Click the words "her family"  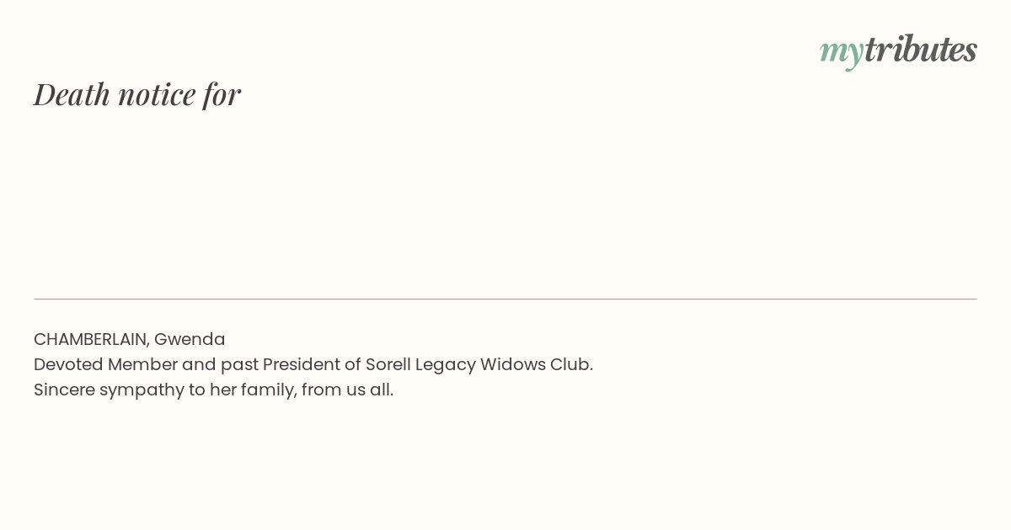coord(253,390)
